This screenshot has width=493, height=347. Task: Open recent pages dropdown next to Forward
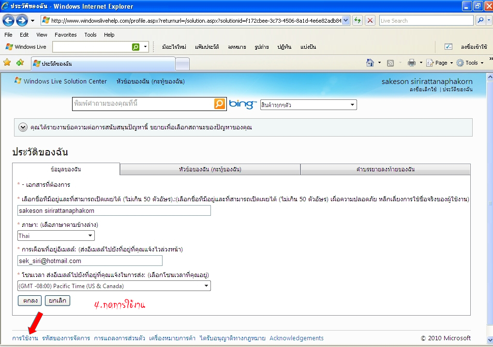coord(32,21)
